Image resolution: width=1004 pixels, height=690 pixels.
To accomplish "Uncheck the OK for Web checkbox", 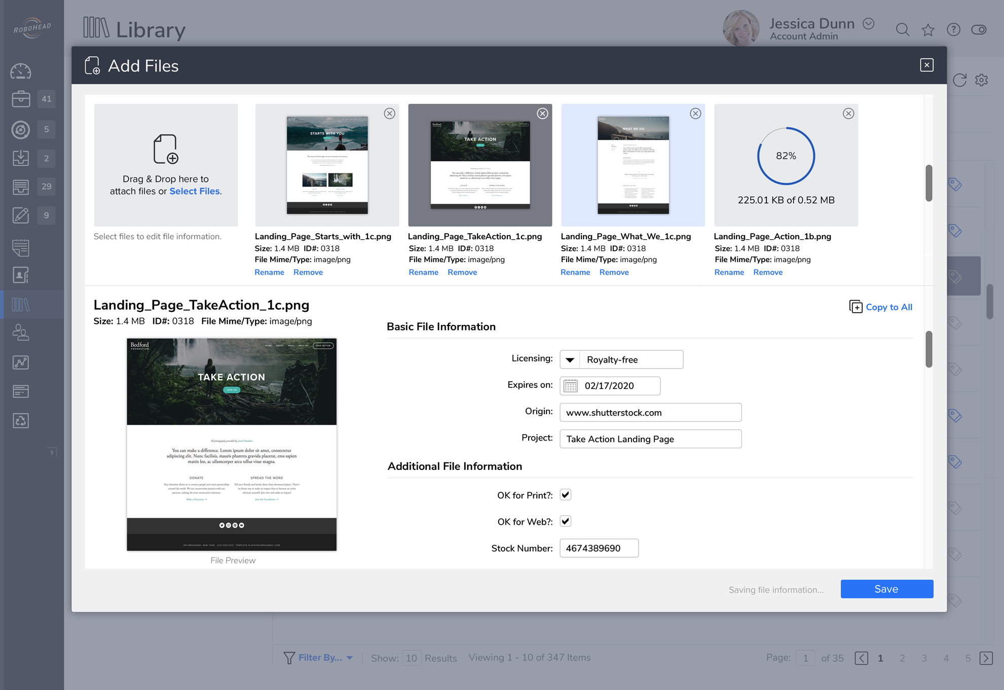I will click(566, 521).
